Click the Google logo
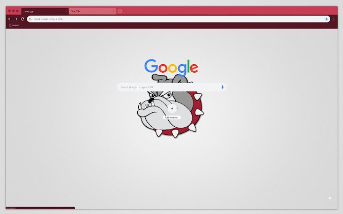Screen dimensions: 343x214 (x=171, y=67)
